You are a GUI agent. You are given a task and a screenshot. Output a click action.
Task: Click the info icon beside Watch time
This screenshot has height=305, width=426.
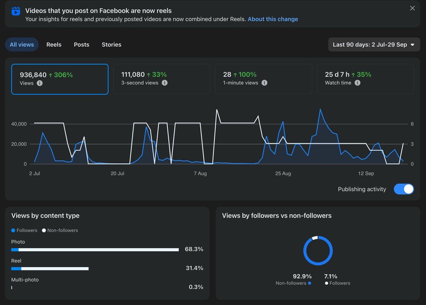(357, 83)
